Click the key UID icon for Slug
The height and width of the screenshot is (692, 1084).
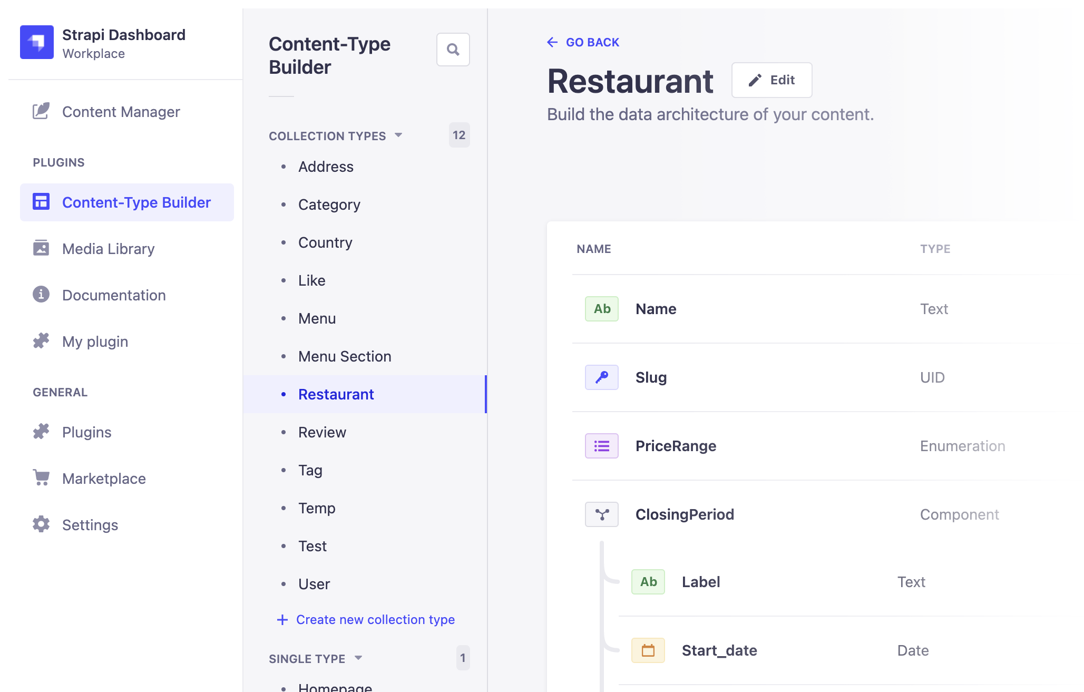602,377
